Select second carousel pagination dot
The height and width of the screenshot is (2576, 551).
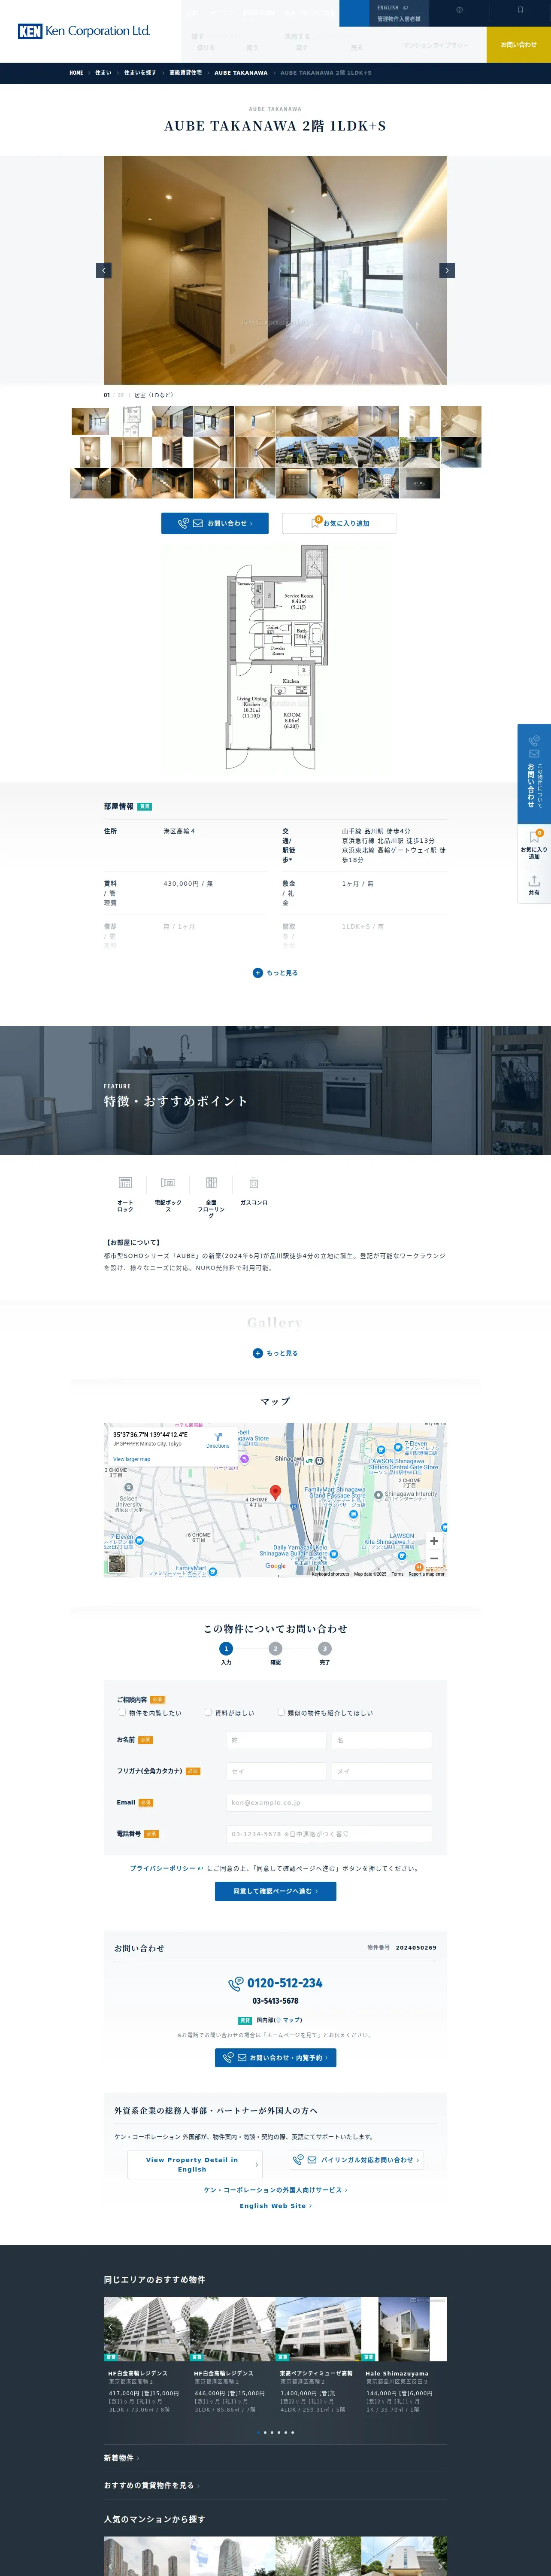[x=265, y=2433]
